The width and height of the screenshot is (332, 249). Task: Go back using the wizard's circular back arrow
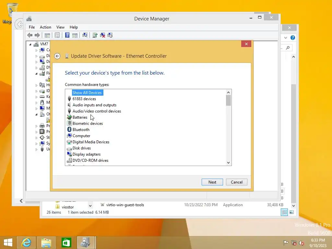pos(57,56)
